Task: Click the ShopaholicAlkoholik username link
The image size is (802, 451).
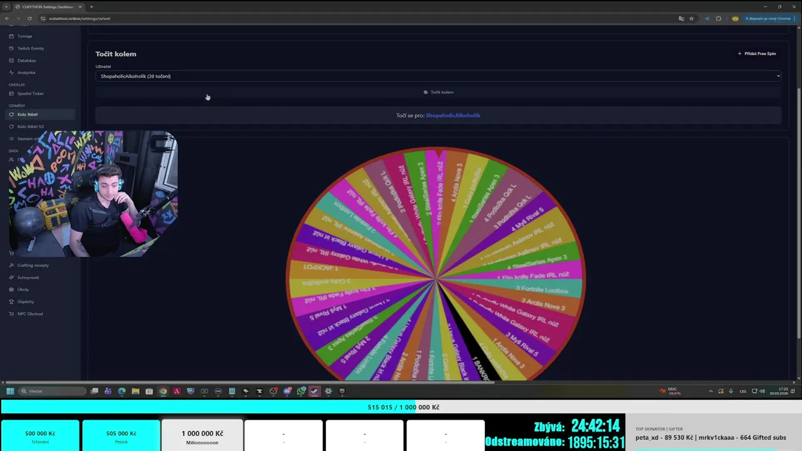Action: (x=453, y=115)
